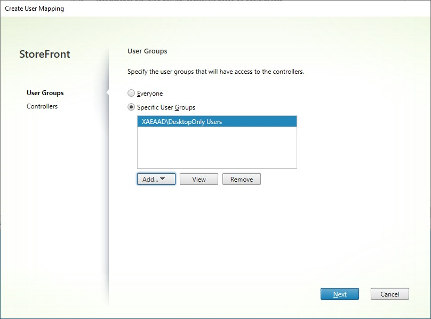The height and width of the screenshot is (319, 431).
Task: Remove XAEAAD\DesktopOnly Users group
Action: [241, 179]
